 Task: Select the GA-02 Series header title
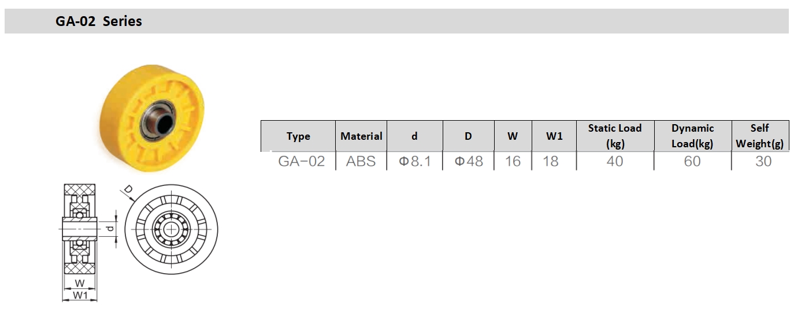point(99,21)
